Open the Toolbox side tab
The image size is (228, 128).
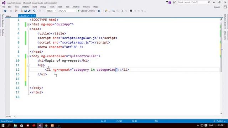click(x=2, y=32)
